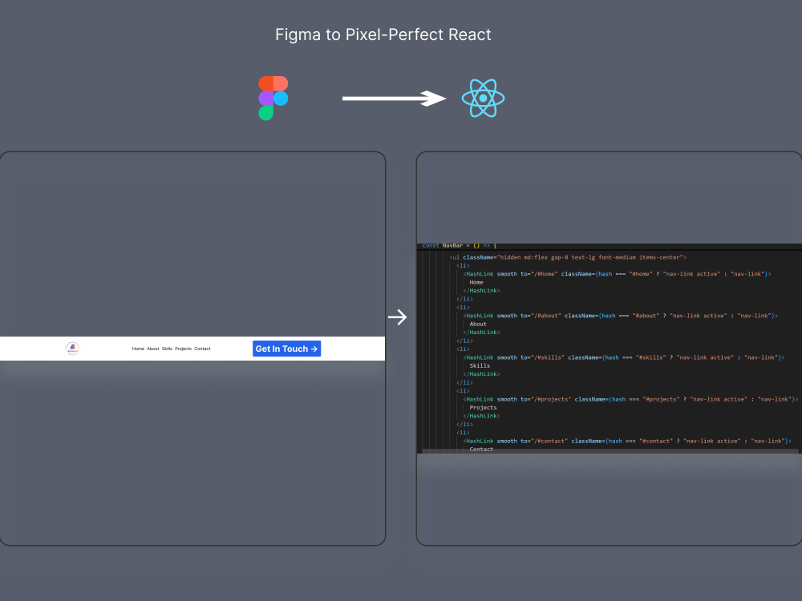Click the ul className 'hidden md:flex' code line
The image size is (802, 601).
click(x=568, y=257)
